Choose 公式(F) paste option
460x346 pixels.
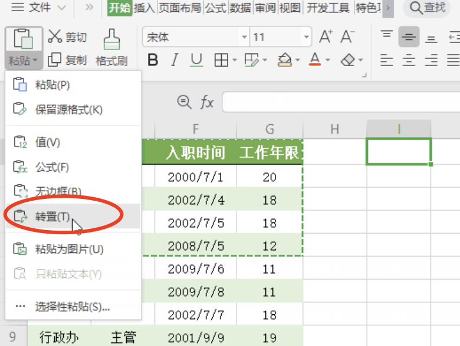tap(73, 168)
